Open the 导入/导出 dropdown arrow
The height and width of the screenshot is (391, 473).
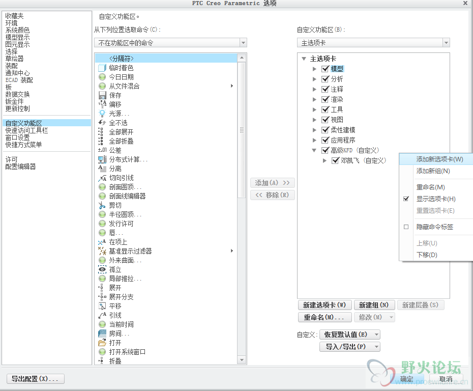pos(376,347)
